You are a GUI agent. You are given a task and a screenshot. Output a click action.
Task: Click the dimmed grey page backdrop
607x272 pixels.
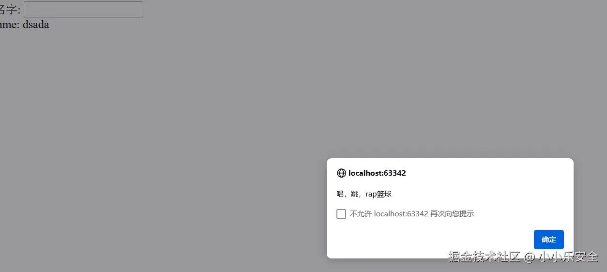pyautogui.click(x=194, y=145)
